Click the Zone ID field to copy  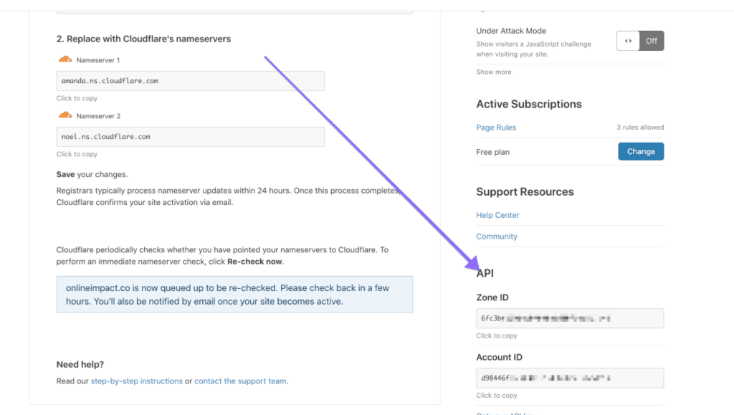[570, 318]
